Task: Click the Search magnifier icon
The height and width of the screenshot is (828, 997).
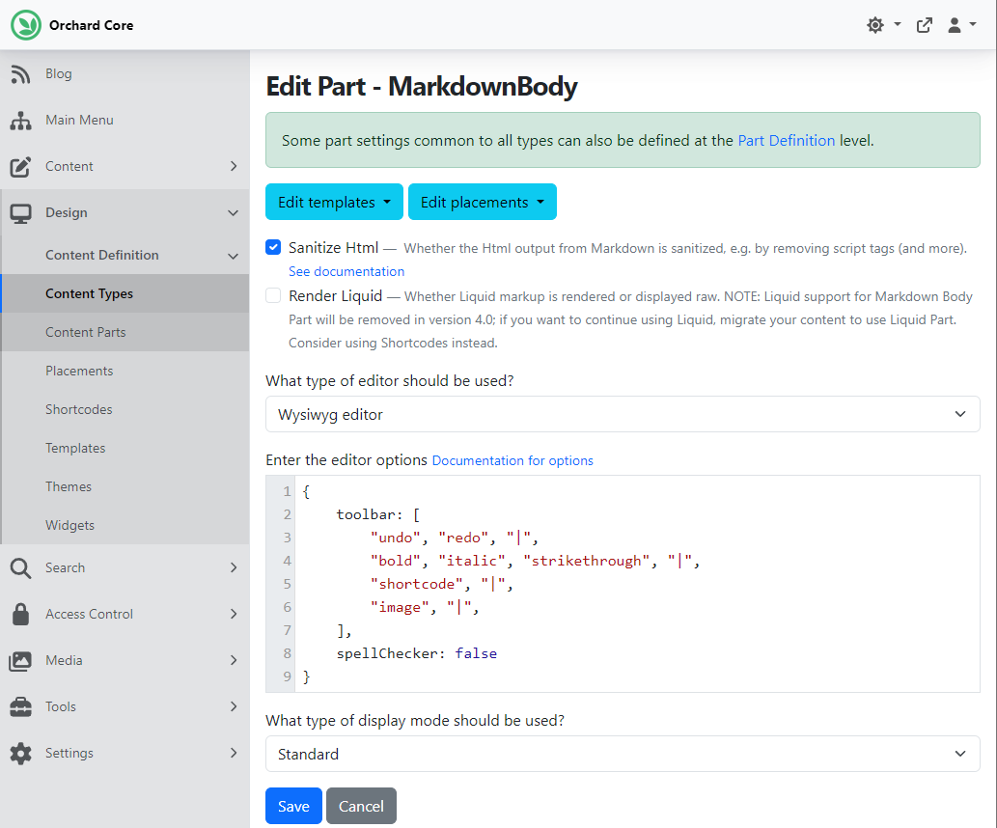Action: 20,567
